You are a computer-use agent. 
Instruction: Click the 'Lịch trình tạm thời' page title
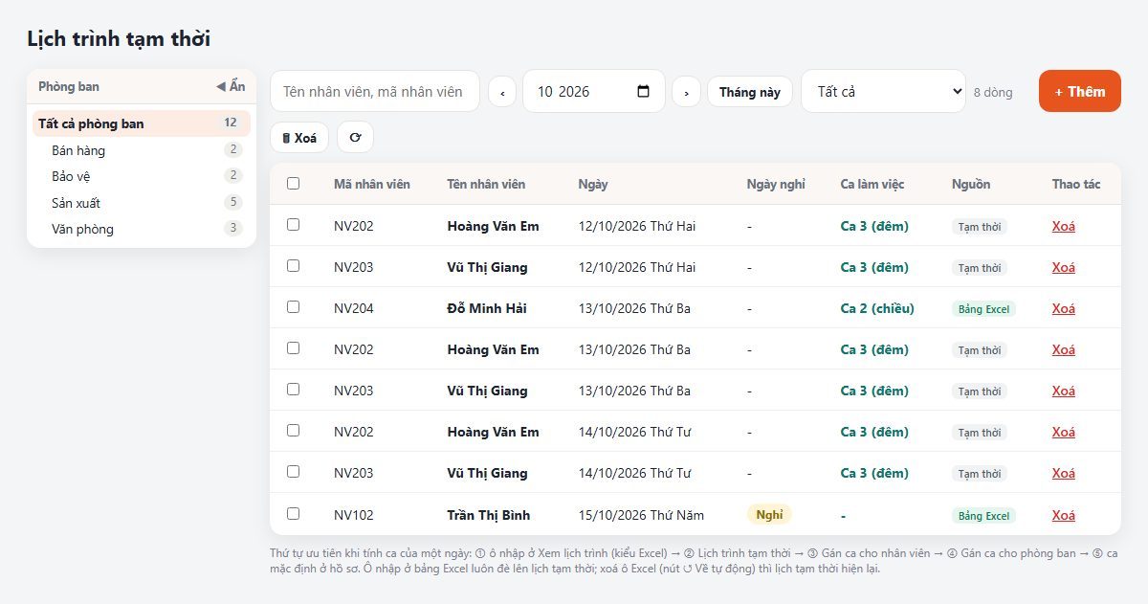(x=119, y=39)
